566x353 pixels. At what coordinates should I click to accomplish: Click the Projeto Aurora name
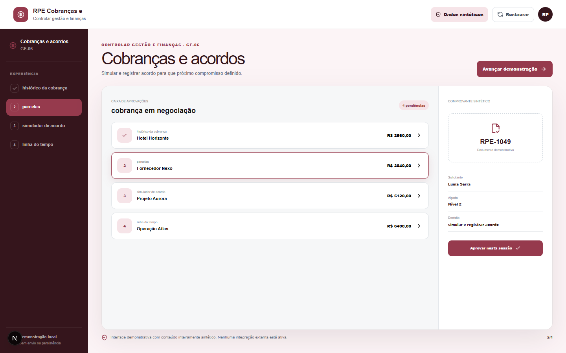152,198
